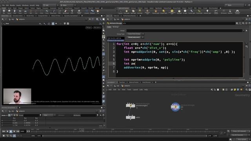Play the timeline forward
251x141 pixels.
[x=14, y=131]
